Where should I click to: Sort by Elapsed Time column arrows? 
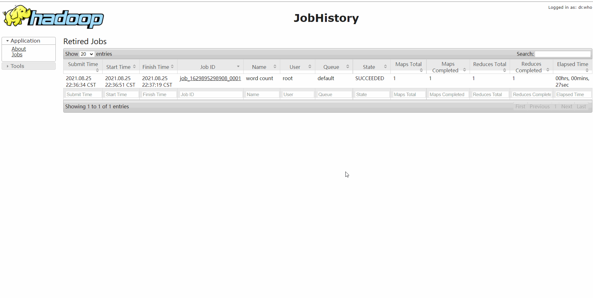tap(587, 70)
